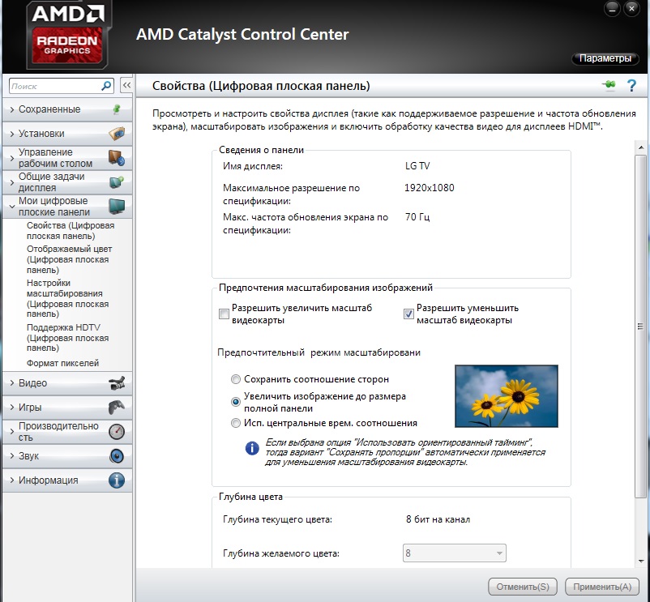Close the Catalyst Control Center window
The height and width of the screenshot is (602, 650).
(631, 8)
